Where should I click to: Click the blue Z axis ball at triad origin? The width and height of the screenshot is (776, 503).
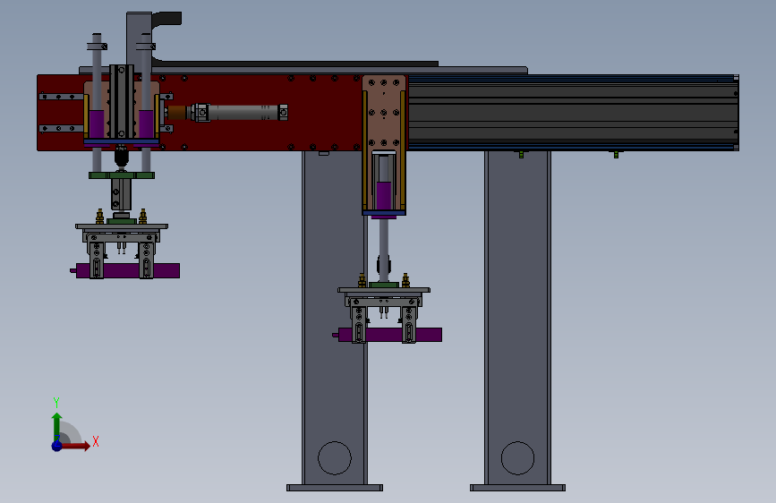(x=57, y=446)
